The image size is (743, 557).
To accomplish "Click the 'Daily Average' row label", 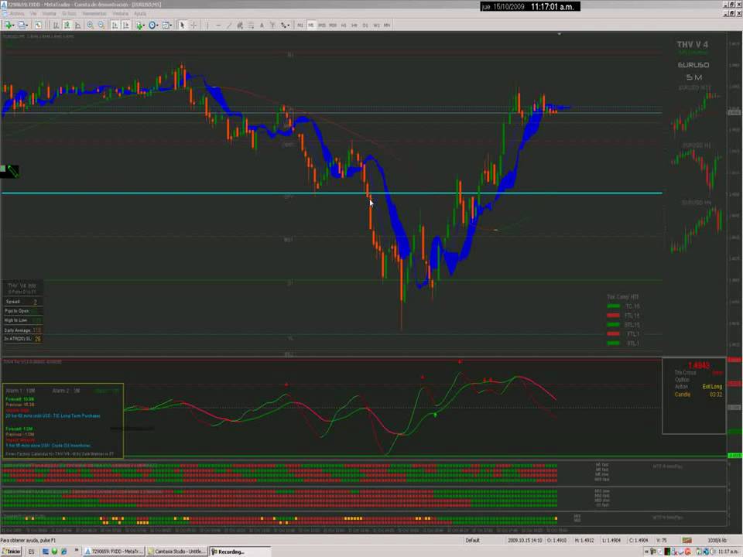I will (18, 330).
